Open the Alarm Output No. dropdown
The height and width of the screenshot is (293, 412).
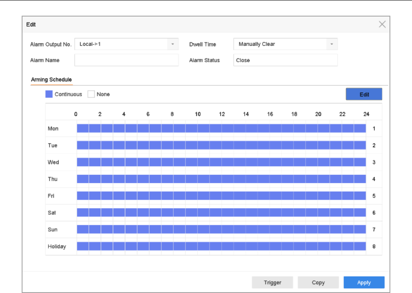[x=127, y=44]
